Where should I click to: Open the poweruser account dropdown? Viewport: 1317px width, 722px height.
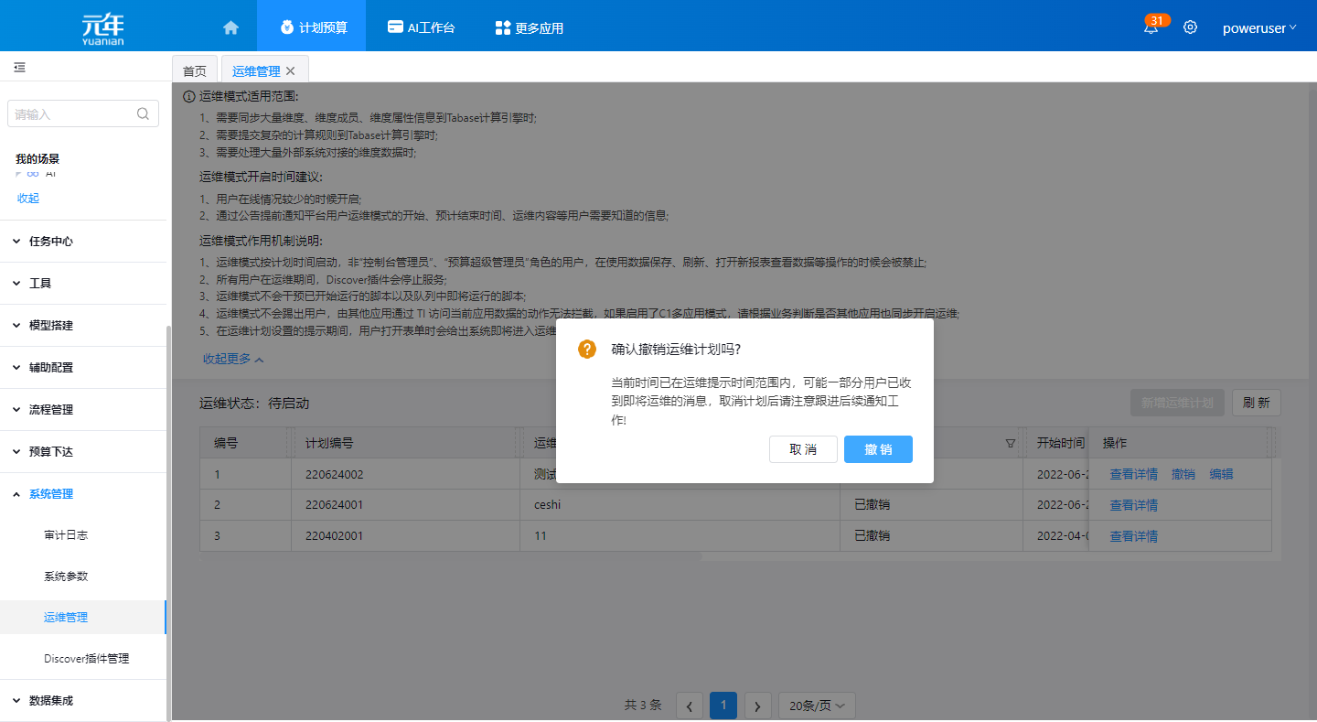[1259, 27]
